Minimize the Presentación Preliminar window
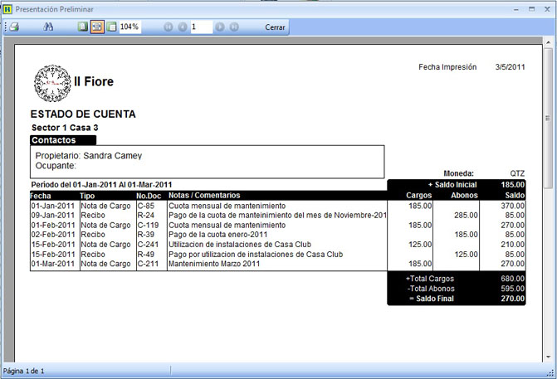Screen dimensions: 557x379 pyautogui.click(x=514, y=7)
